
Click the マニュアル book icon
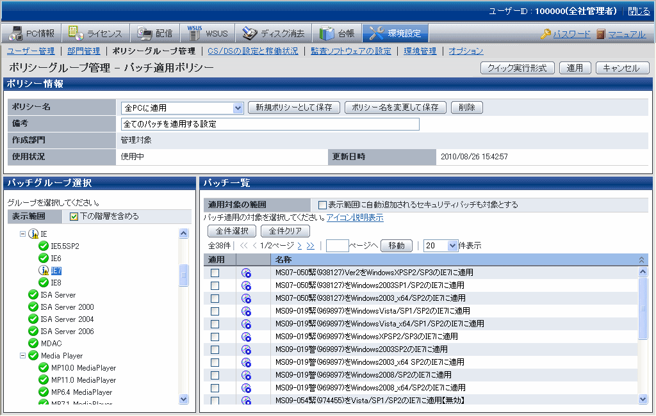[601, 34]
